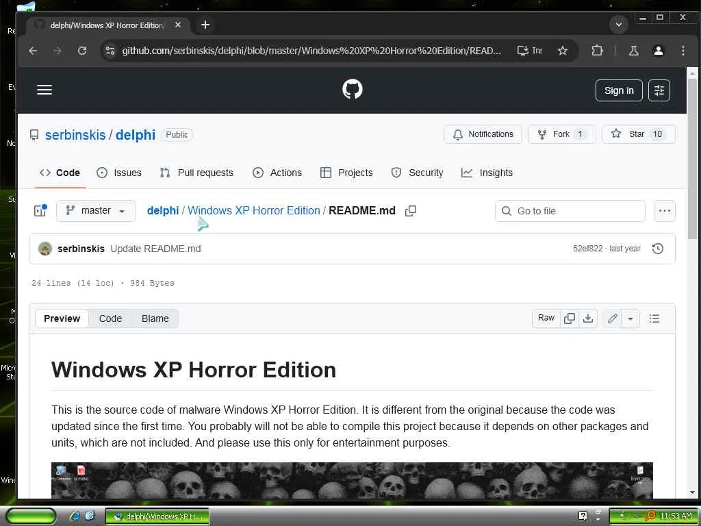Open the Issues tab

tap(119, 173)
